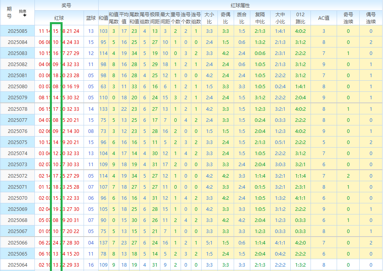Click the 复隔中比 column header
This screenshot has width=383, height=271.
point(260,18)
